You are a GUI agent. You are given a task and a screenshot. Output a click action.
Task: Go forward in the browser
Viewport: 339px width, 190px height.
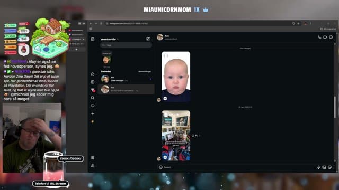tap(96, 23)
